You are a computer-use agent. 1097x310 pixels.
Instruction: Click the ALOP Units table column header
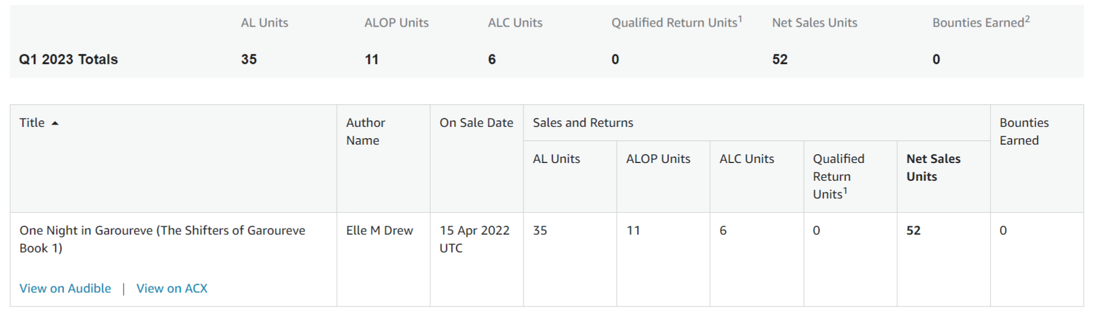658,159
